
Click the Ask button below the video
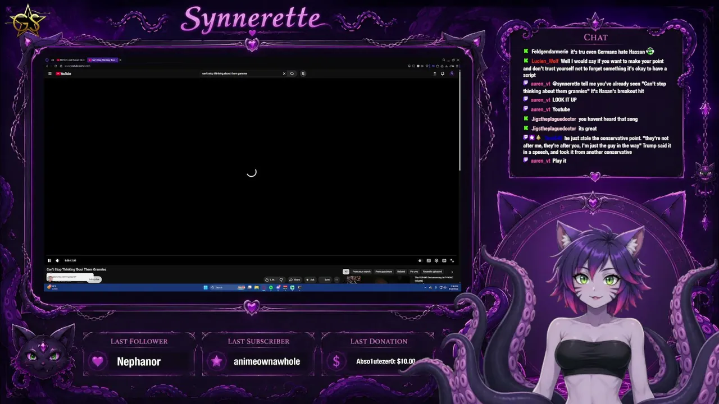pos(310,279)
